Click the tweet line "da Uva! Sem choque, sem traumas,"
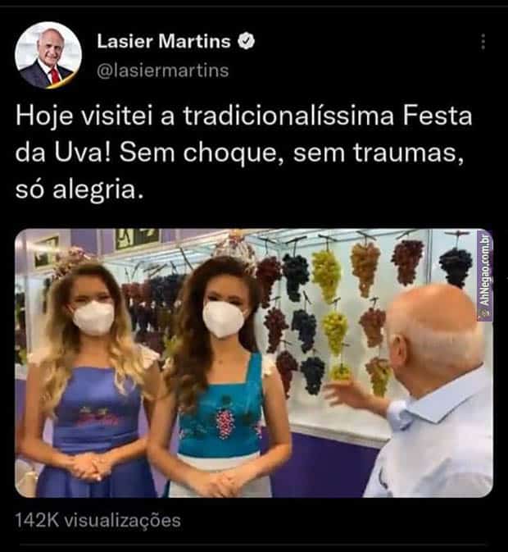This screenshot has width=508, height=552. tap(239, 153)
